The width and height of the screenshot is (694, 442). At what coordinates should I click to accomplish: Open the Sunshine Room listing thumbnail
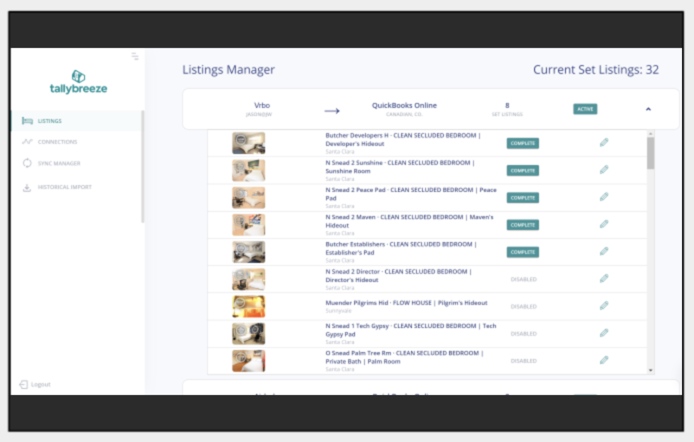(x=249, y=170)
